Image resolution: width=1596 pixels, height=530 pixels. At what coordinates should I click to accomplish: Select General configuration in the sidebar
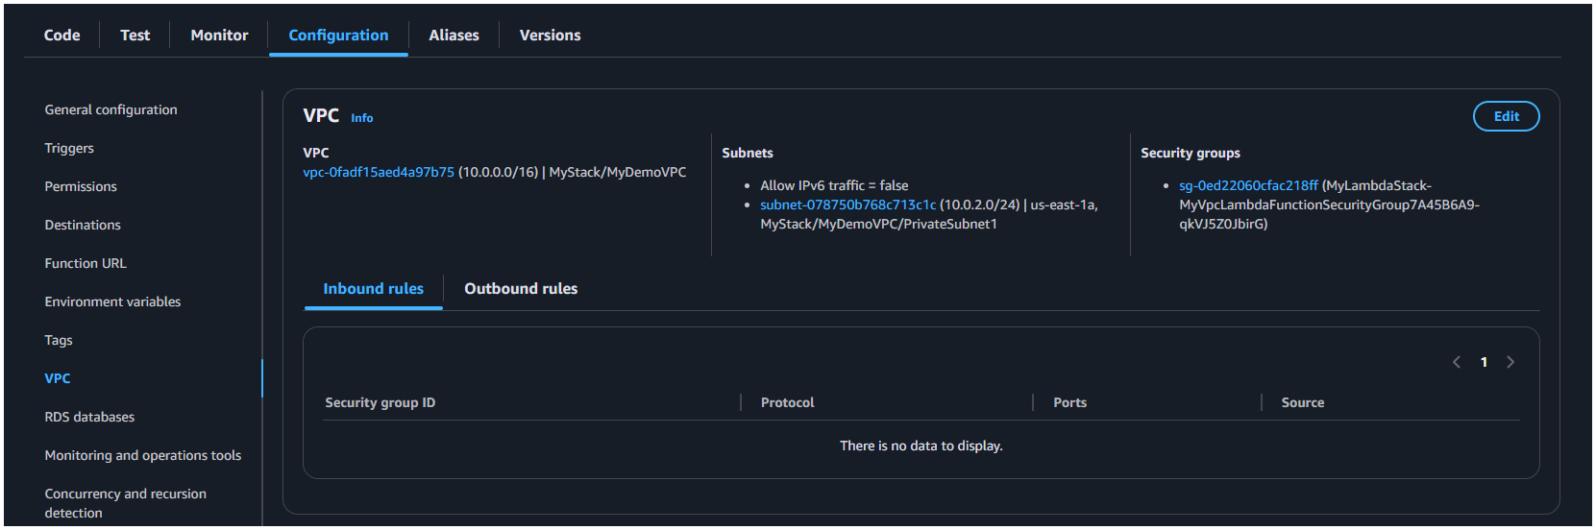[110, 109]
